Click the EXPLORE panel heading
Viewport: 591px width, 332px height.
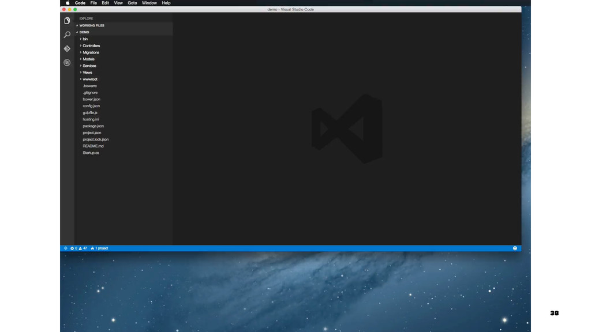(x=86, y=18)
